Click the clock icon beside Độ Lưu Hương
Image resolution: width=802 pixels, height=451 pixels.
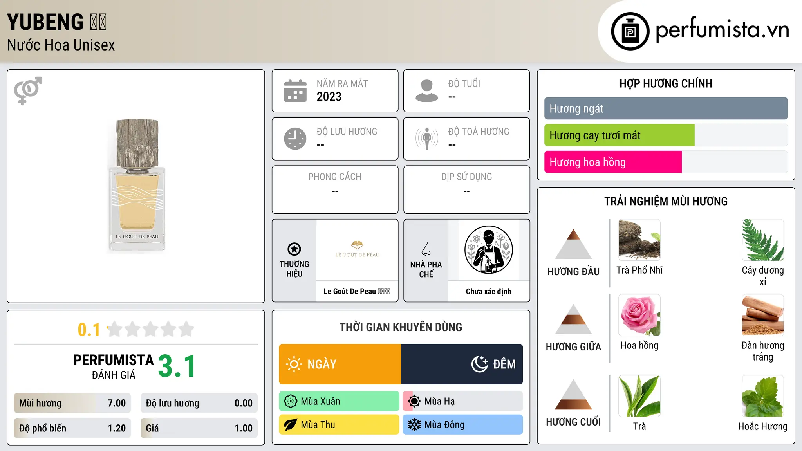click(295, 139)
